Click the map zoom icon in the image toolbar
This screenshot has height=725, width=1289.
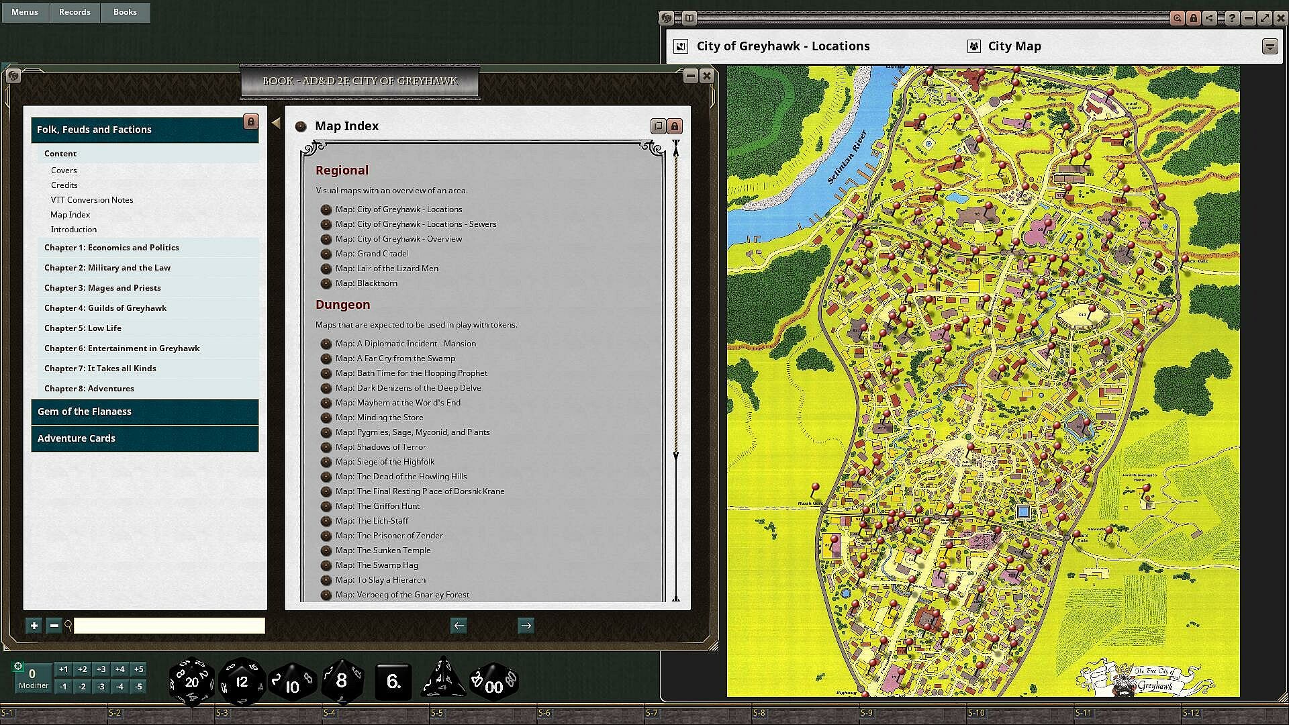pos(1177,18)
